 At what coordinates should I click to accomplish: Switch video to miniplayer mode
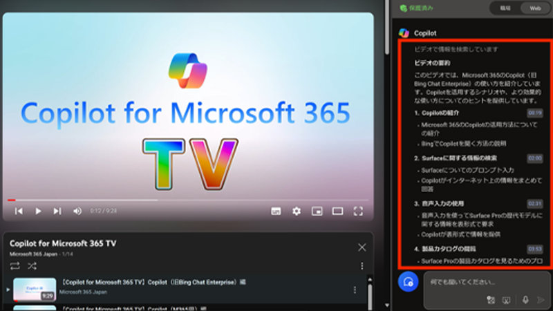pos(317,211)
